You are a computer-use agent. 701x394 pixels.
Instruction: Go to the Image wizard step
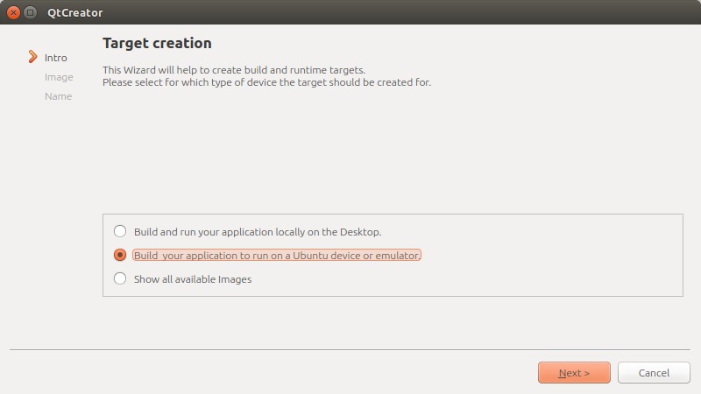(59, 77)
